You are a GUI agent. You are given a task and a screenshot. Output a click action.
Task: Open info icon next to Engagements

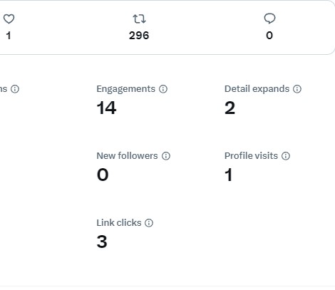click(x=163, y=89)
